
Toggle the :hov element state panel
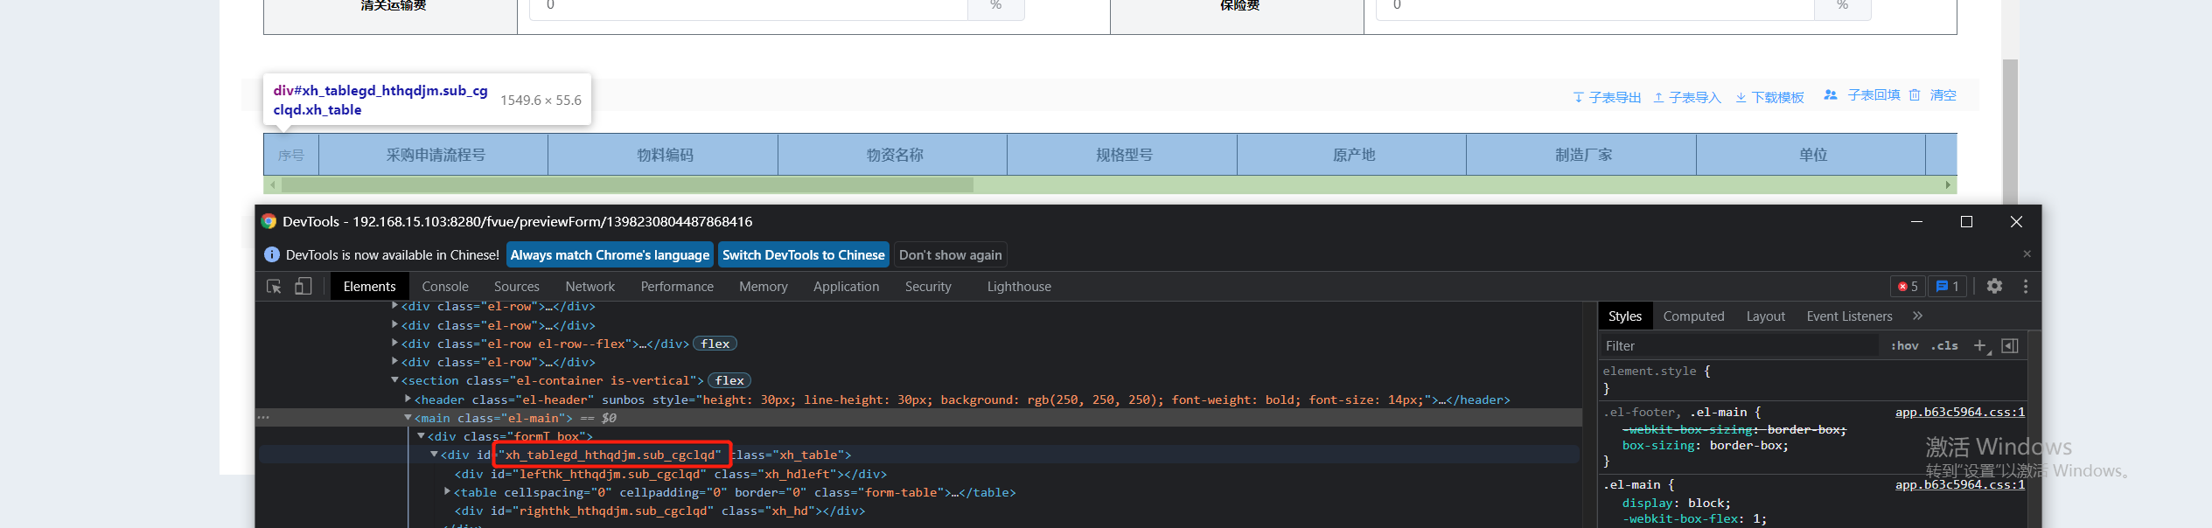pos(1905,346)
